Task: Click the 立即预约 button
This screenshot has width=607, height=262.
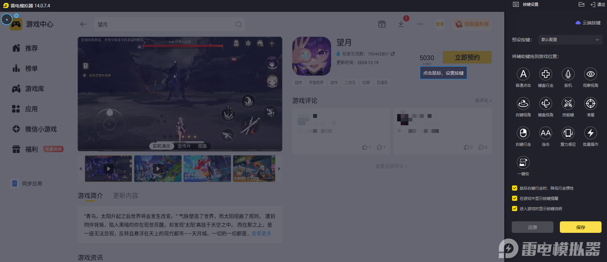Action: (467, 57)
